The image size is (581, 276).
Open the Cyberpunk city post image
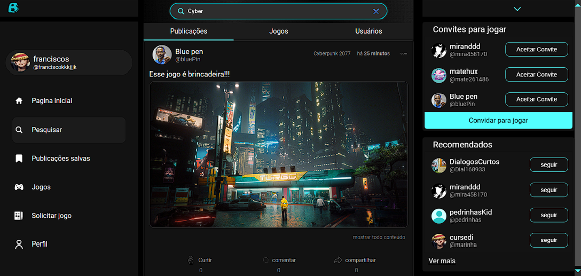point(278,154)
